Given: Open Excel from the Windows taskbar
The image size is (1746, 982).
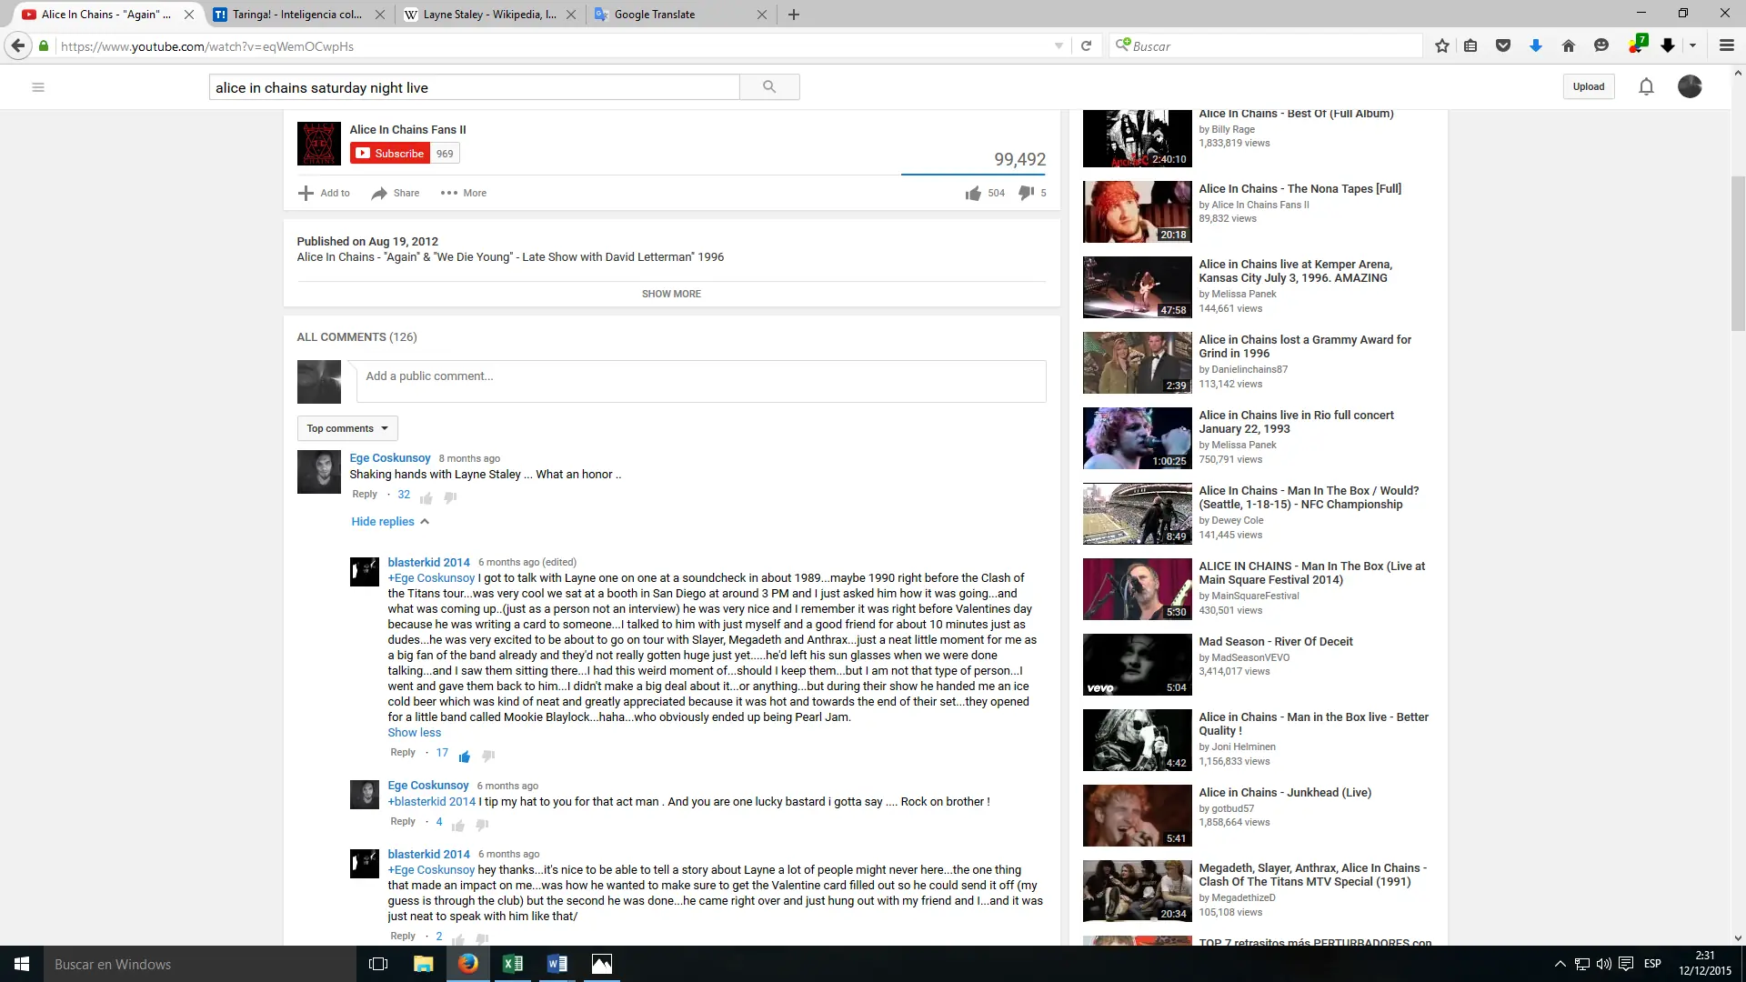Looking at the screenshot, I should pos(513,964).
